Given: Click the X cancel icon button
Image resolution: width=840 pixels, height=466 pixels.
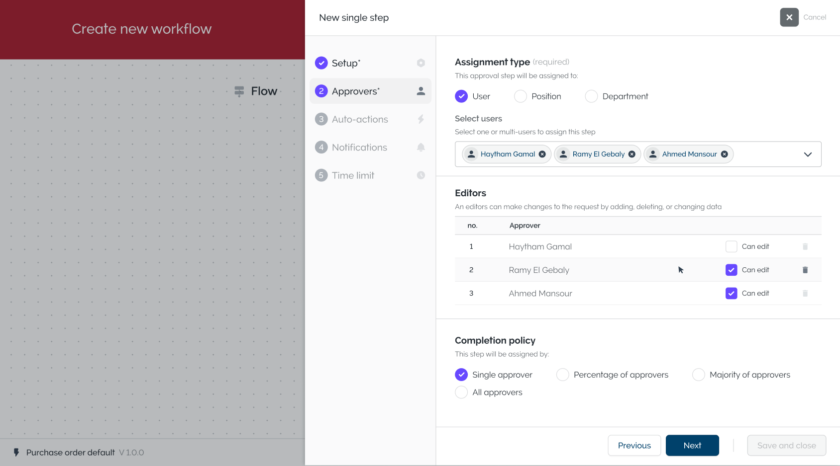Looking at the screenshot, I should pos(789,17).
